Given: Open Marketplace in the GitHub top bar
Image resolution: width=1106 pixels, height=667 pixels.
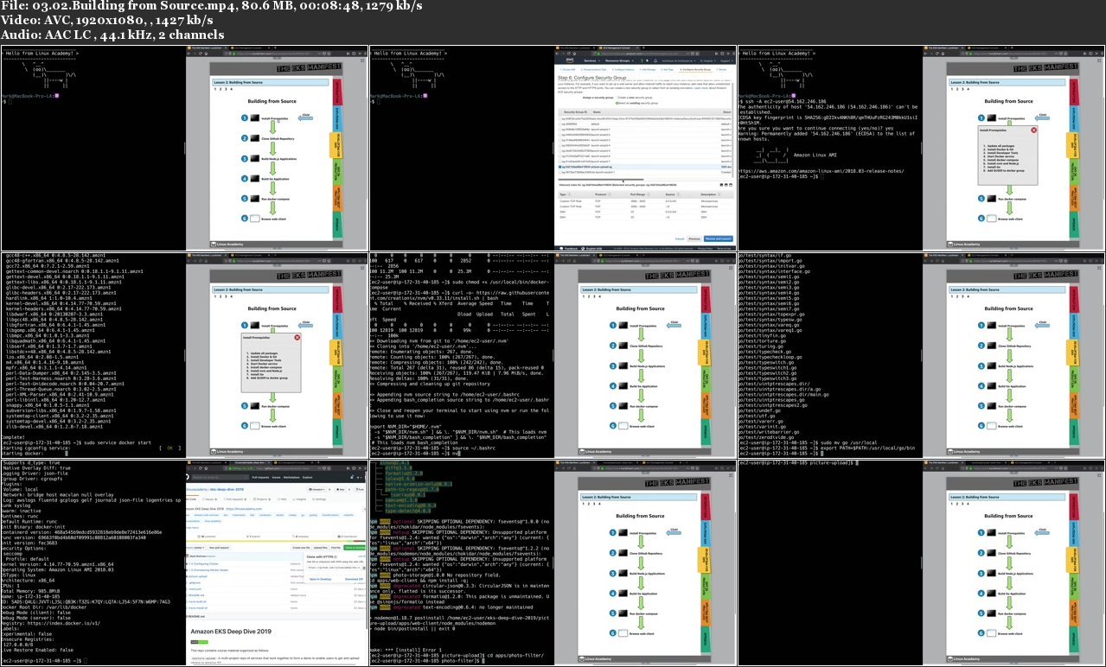Looking at the screenshot, I should (291, 478).
